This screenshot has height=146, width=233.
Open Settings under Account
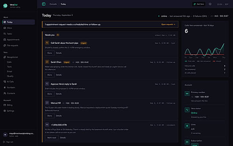[x=19, y=111]
